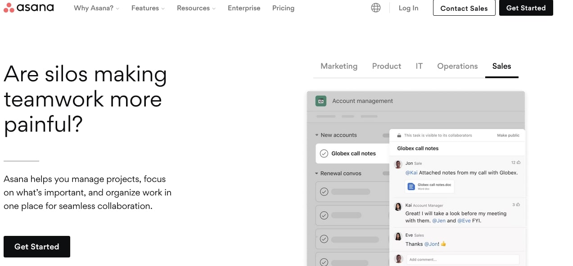The width and height of the screenshot is (573, 266).
Task: Toggle completion on the second Renewal convos task
Action: click(x=324, y=215)
